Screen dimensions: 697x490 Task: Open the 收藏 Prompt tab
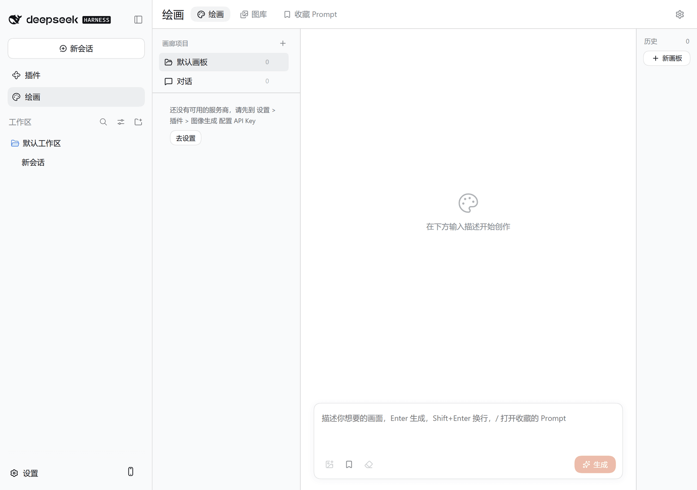tap(310, 14)
